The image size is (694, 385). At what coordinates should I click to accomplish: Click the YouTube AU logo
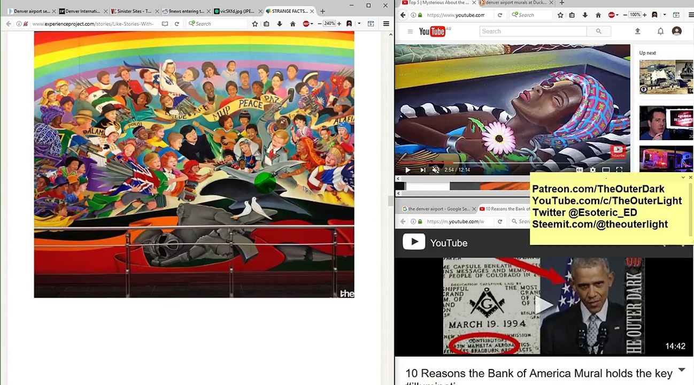pyautogui.click(x=435, y=32)
